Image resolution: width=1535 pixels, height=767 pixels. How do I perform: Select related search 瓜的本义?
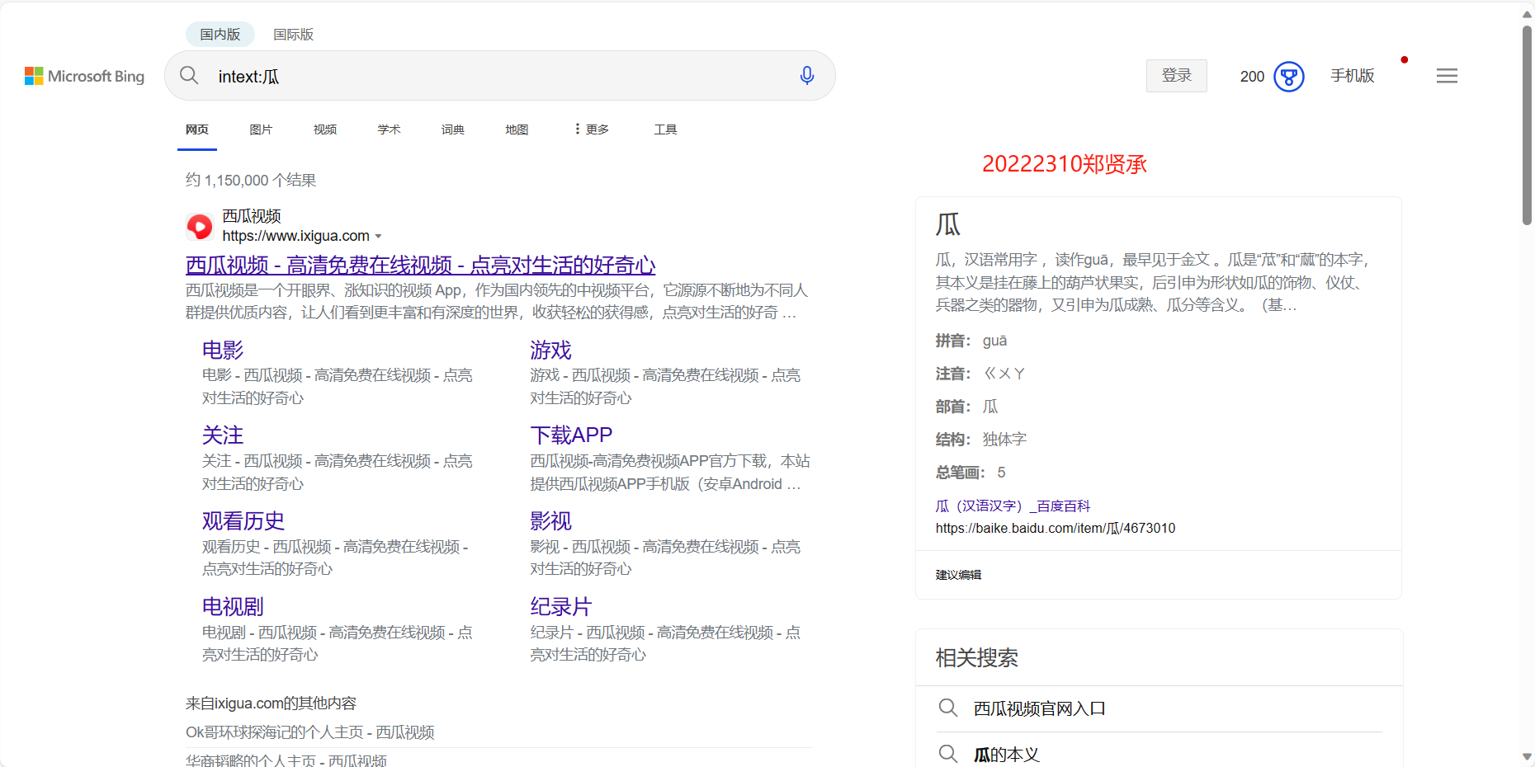click(1007, 755)
